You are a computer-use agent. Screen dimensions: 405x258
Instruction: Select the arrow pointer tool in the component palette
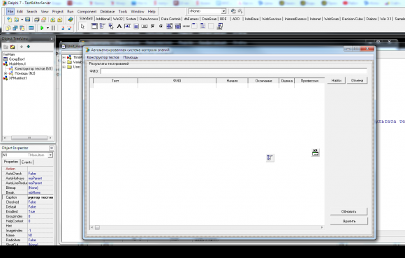click(x=82, y=26)
